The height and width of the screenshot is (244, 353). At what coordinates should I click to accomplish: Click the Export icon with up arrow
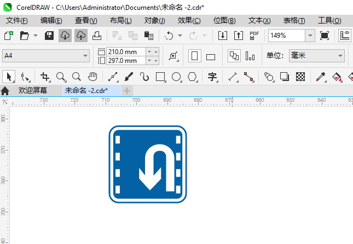coord(239,36)
